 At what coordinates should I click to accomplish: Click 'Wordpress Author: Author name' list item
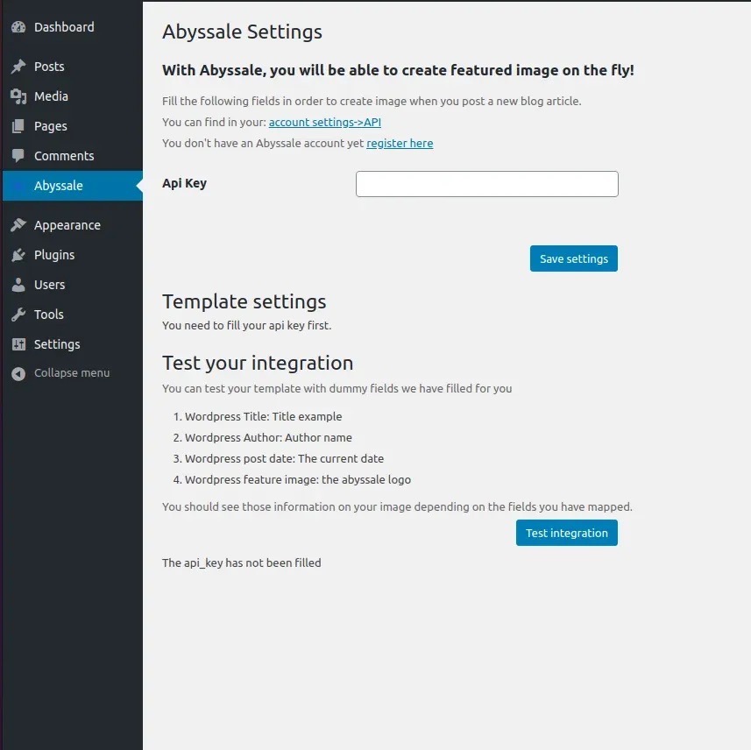[x=268, y=438]
